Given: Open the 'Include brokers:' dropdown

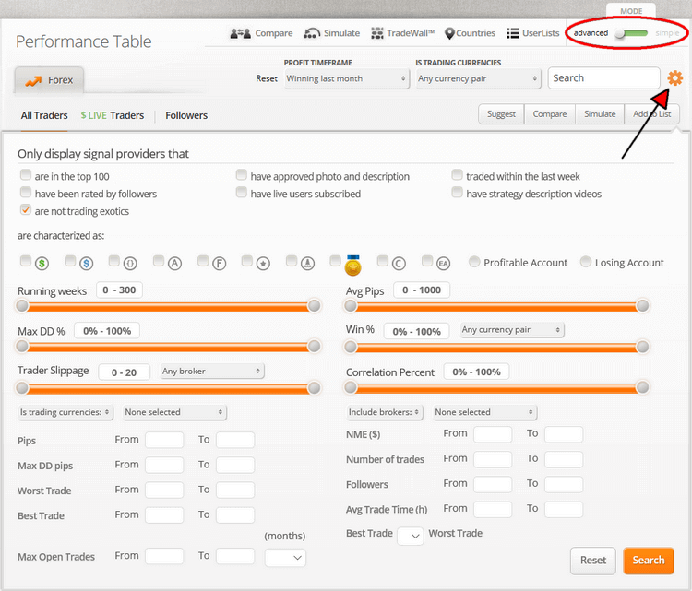Looking at the screenshot, I should [x=385, y=412].
